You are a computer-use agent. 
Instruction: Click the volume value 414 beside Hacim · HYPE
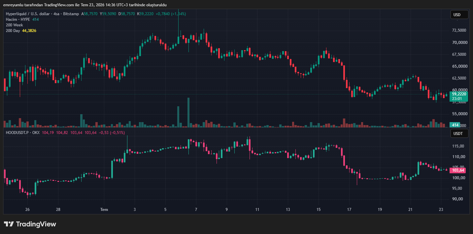pos(35,19)
